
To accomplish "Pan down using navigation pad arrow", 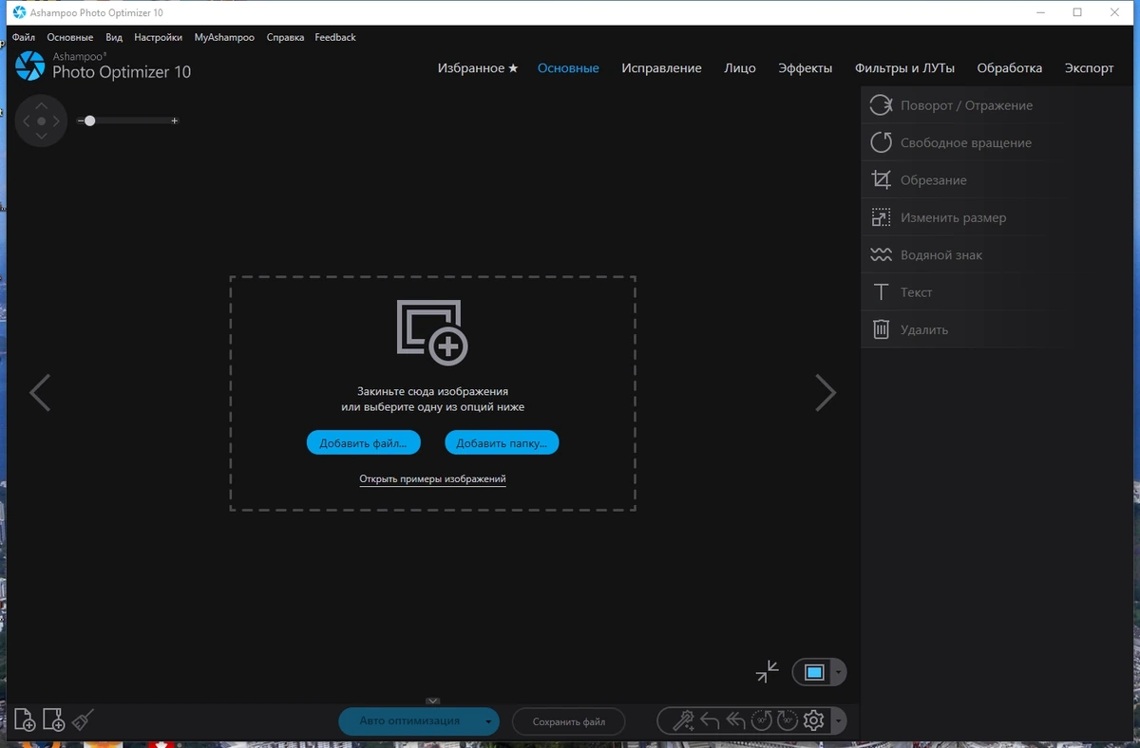I will [41, 137].
